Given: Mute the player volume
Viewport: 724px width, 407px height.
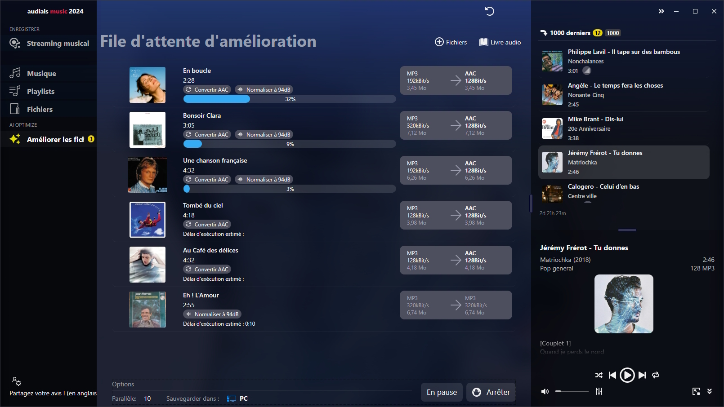Looking at the screenshot, I should pos(545,392).
